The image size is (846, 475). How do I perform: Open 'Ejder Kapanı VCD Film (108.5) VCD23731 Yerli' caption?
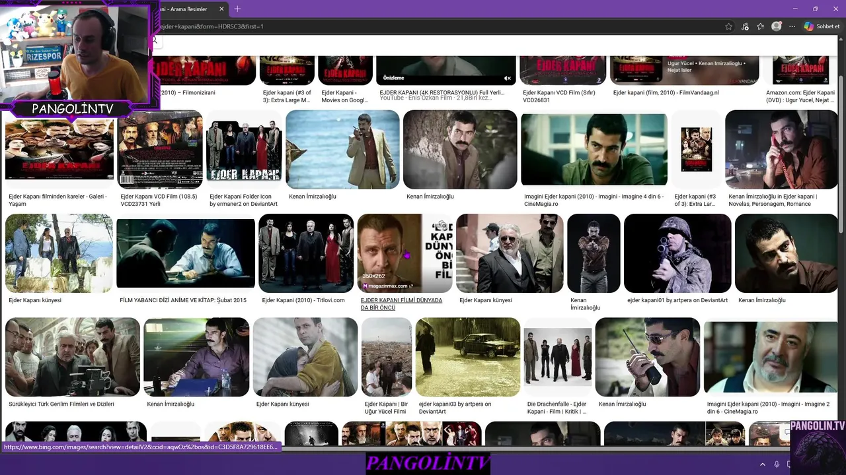pyautogui.click(x=159, y=200)
